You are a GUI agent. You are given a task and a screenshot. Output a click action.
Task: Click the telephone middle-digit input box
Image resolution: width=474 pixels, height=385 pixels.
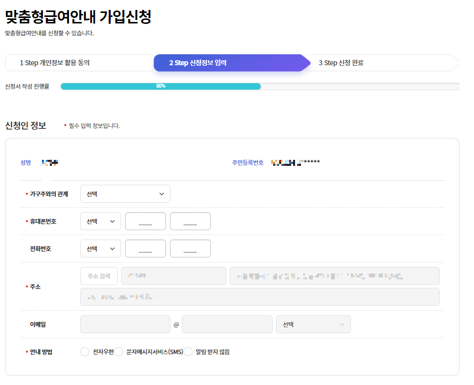pyautogui.click(x=145, y=248)
